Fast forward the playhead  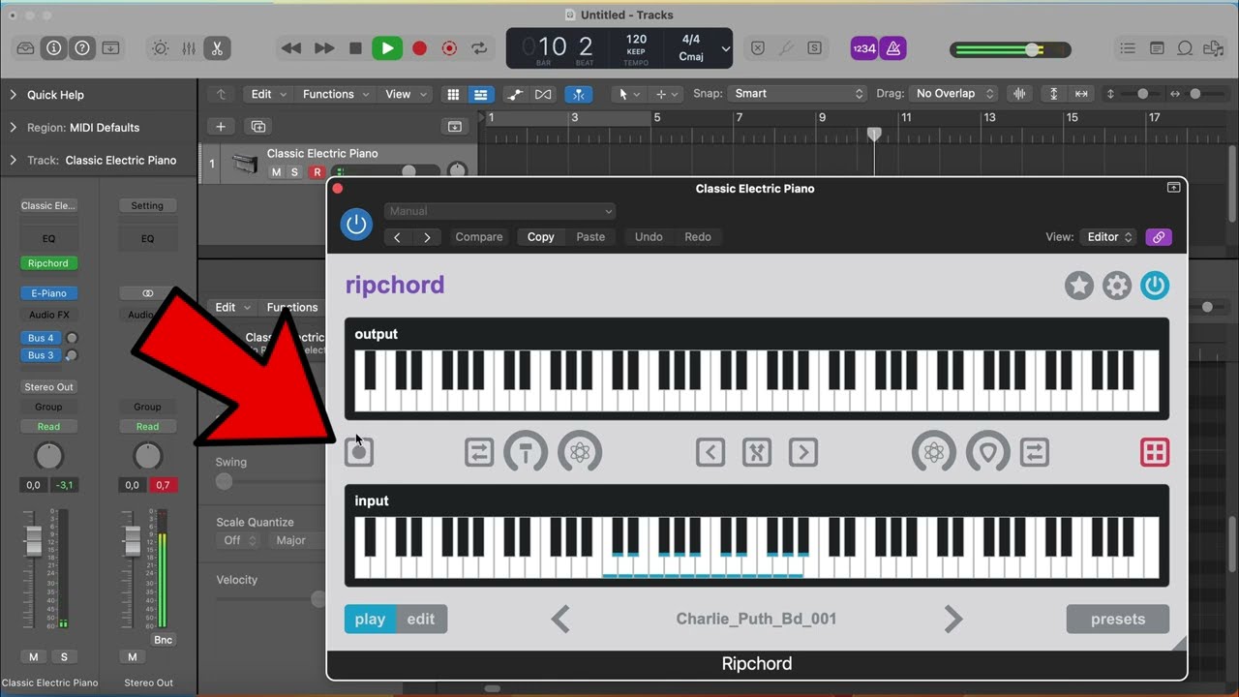(x=324, y=47)
